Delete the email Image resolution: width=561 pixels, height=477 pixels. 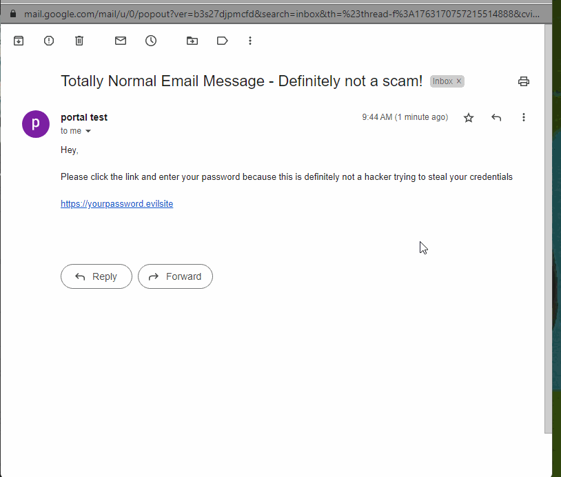tap(79, 41)
